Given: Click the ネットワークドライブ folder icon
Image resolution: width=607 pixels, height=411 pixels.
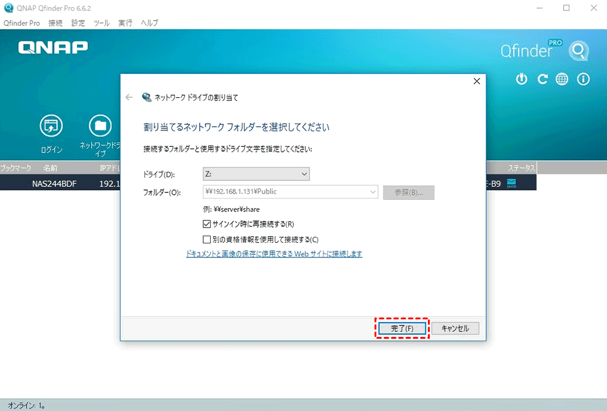Looking at the screenshot, I should (100, 126).
